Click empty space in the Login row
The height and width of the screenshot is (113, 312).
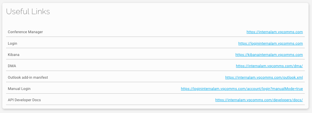tap(127, 43)
